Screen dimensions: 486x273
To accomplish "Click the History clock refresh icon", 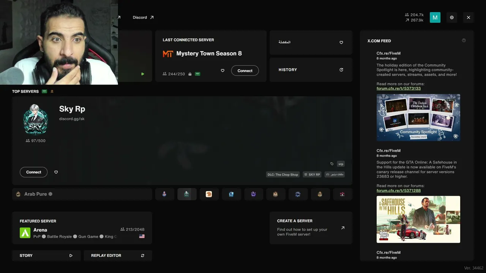I will (x=341, y=70).
